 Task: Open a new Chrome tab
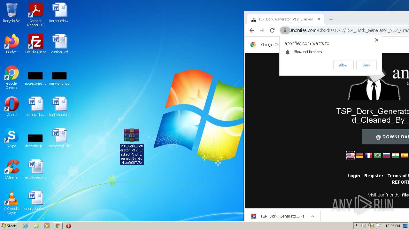click(x=331, y=19)
